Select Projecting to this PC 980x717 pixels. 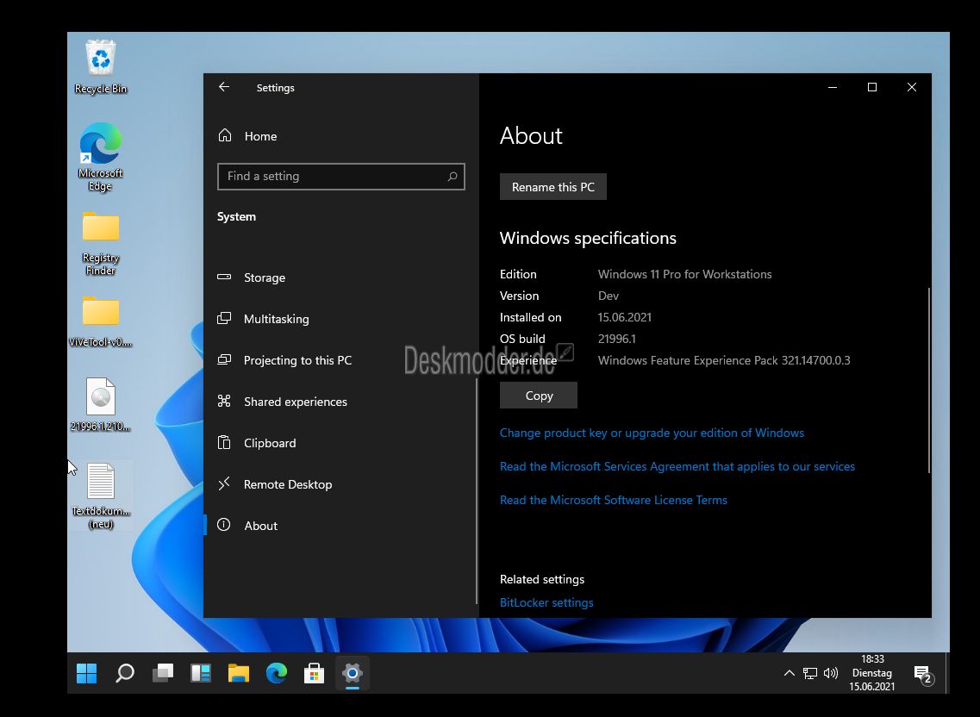(x=340, y=360)
